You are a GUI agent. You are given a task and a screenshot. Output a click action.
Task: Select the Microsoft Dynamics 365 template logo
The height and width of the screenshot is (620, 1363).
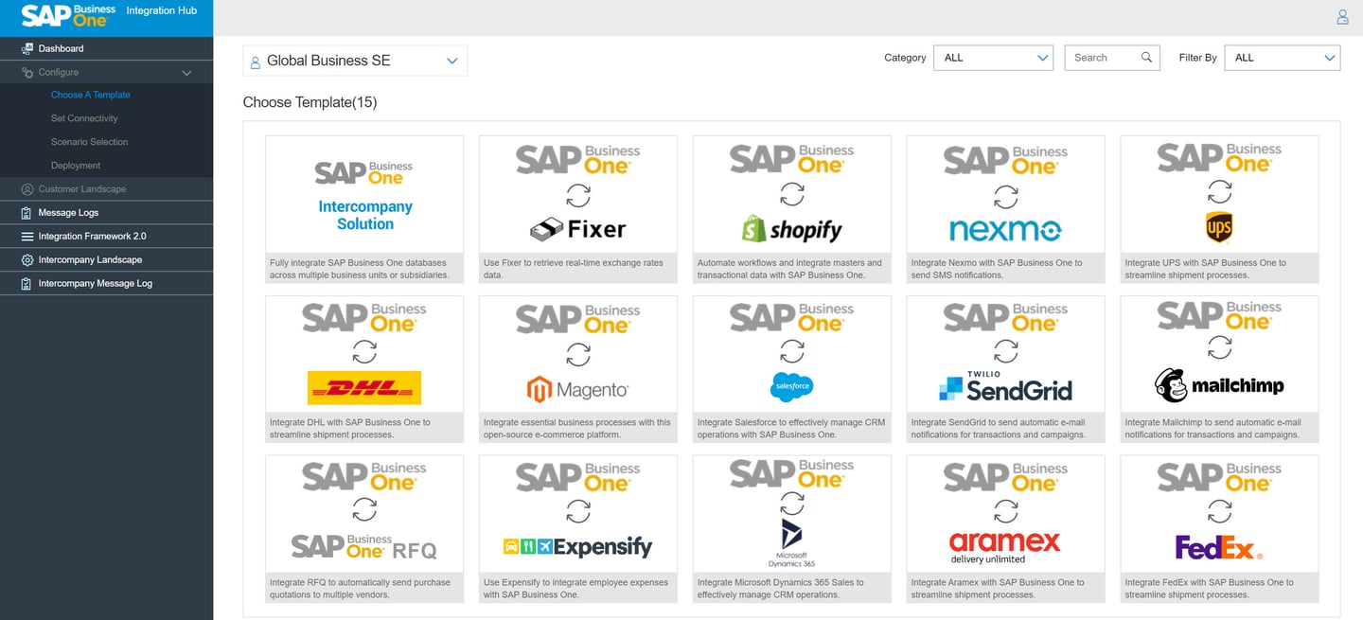pyautogui.click(x=792, y=543)
